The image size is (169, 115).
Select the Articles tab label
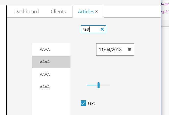(x=86, y=11)
